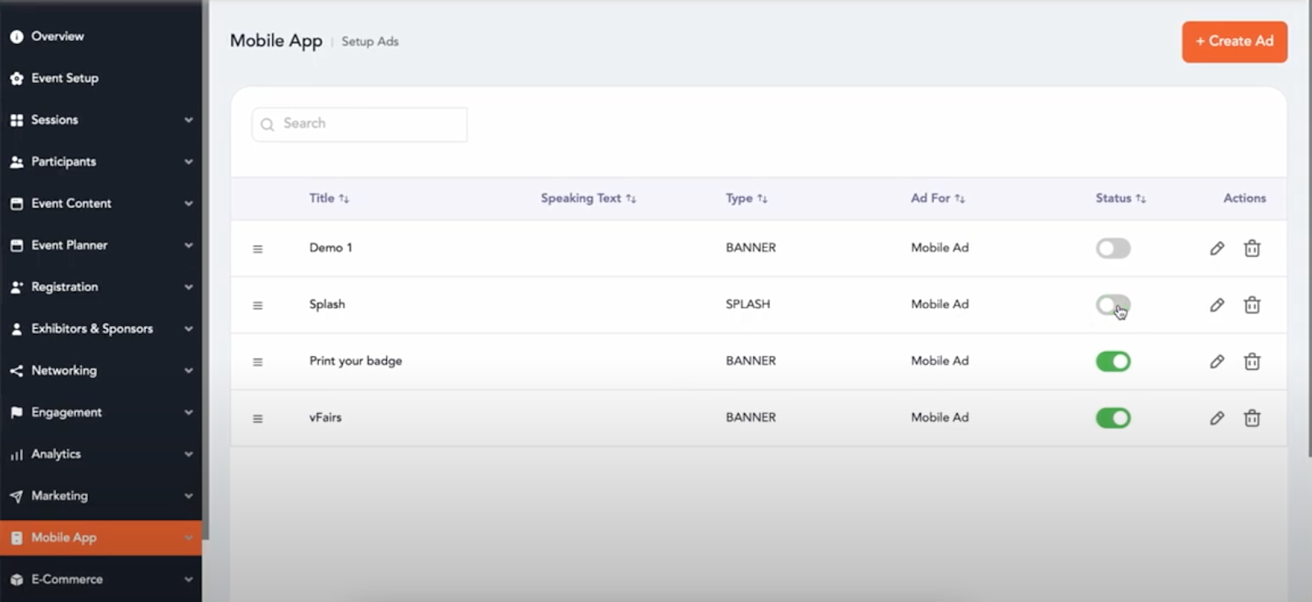Click BANNER in the Demo 1 row

point(750,248)
